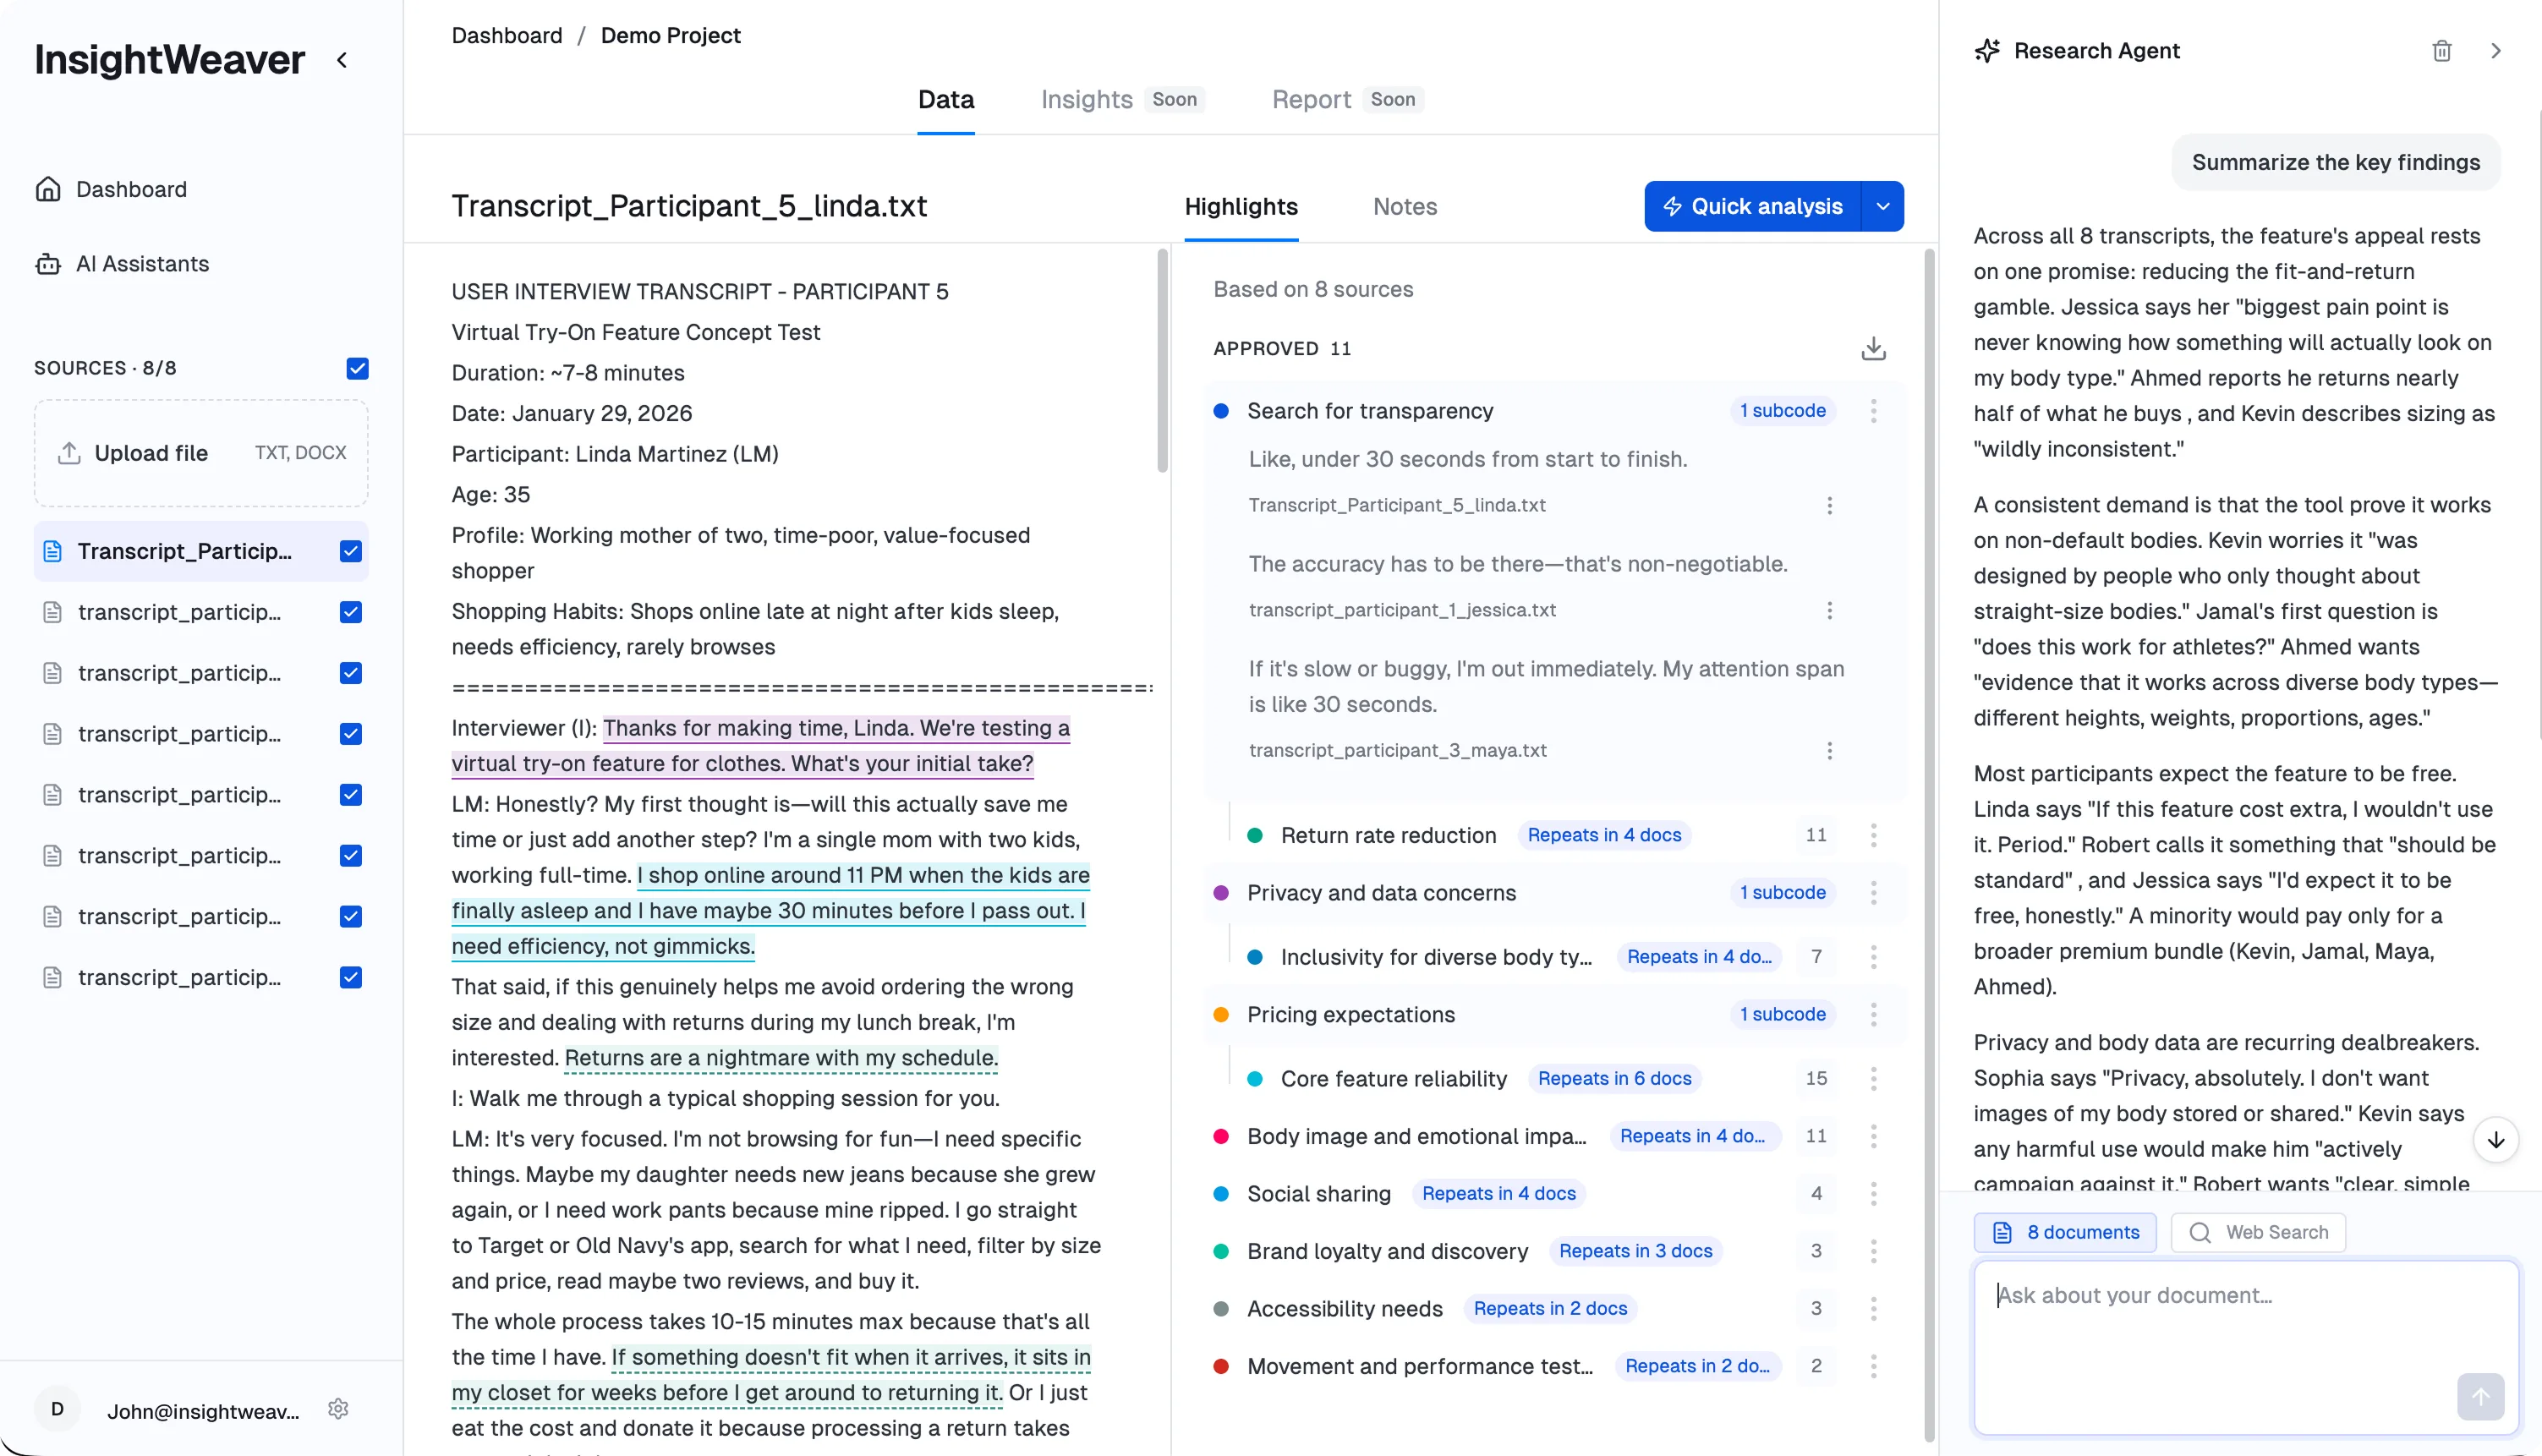Toggle select-all sources checkbox
The image size is (2542, 1456).
pyautogui.click(x=357, y=368)
